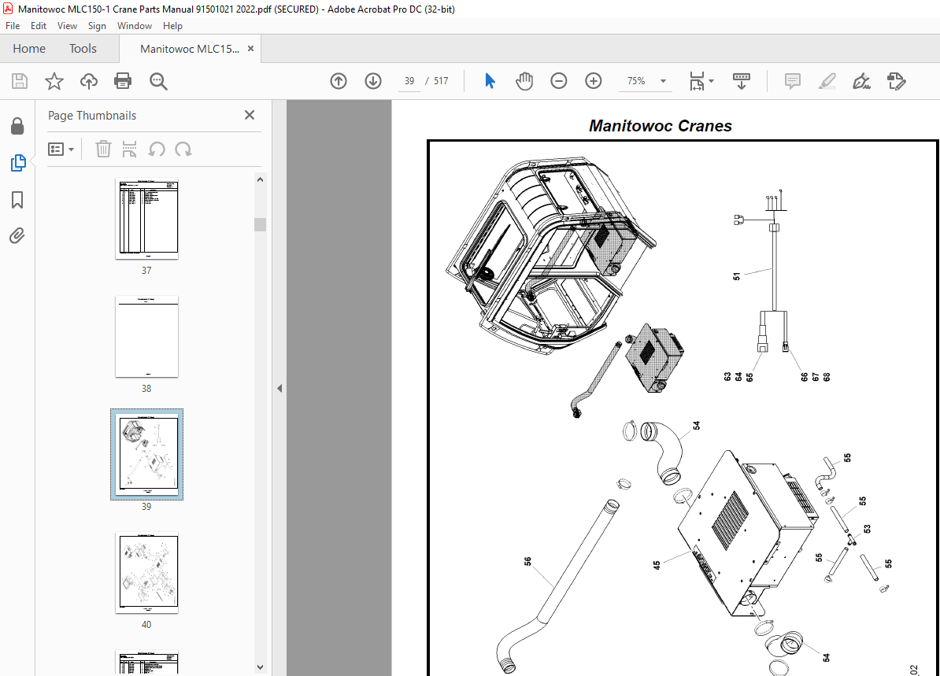
Task: Click the 517 total pages label
Action: [441, 81]
